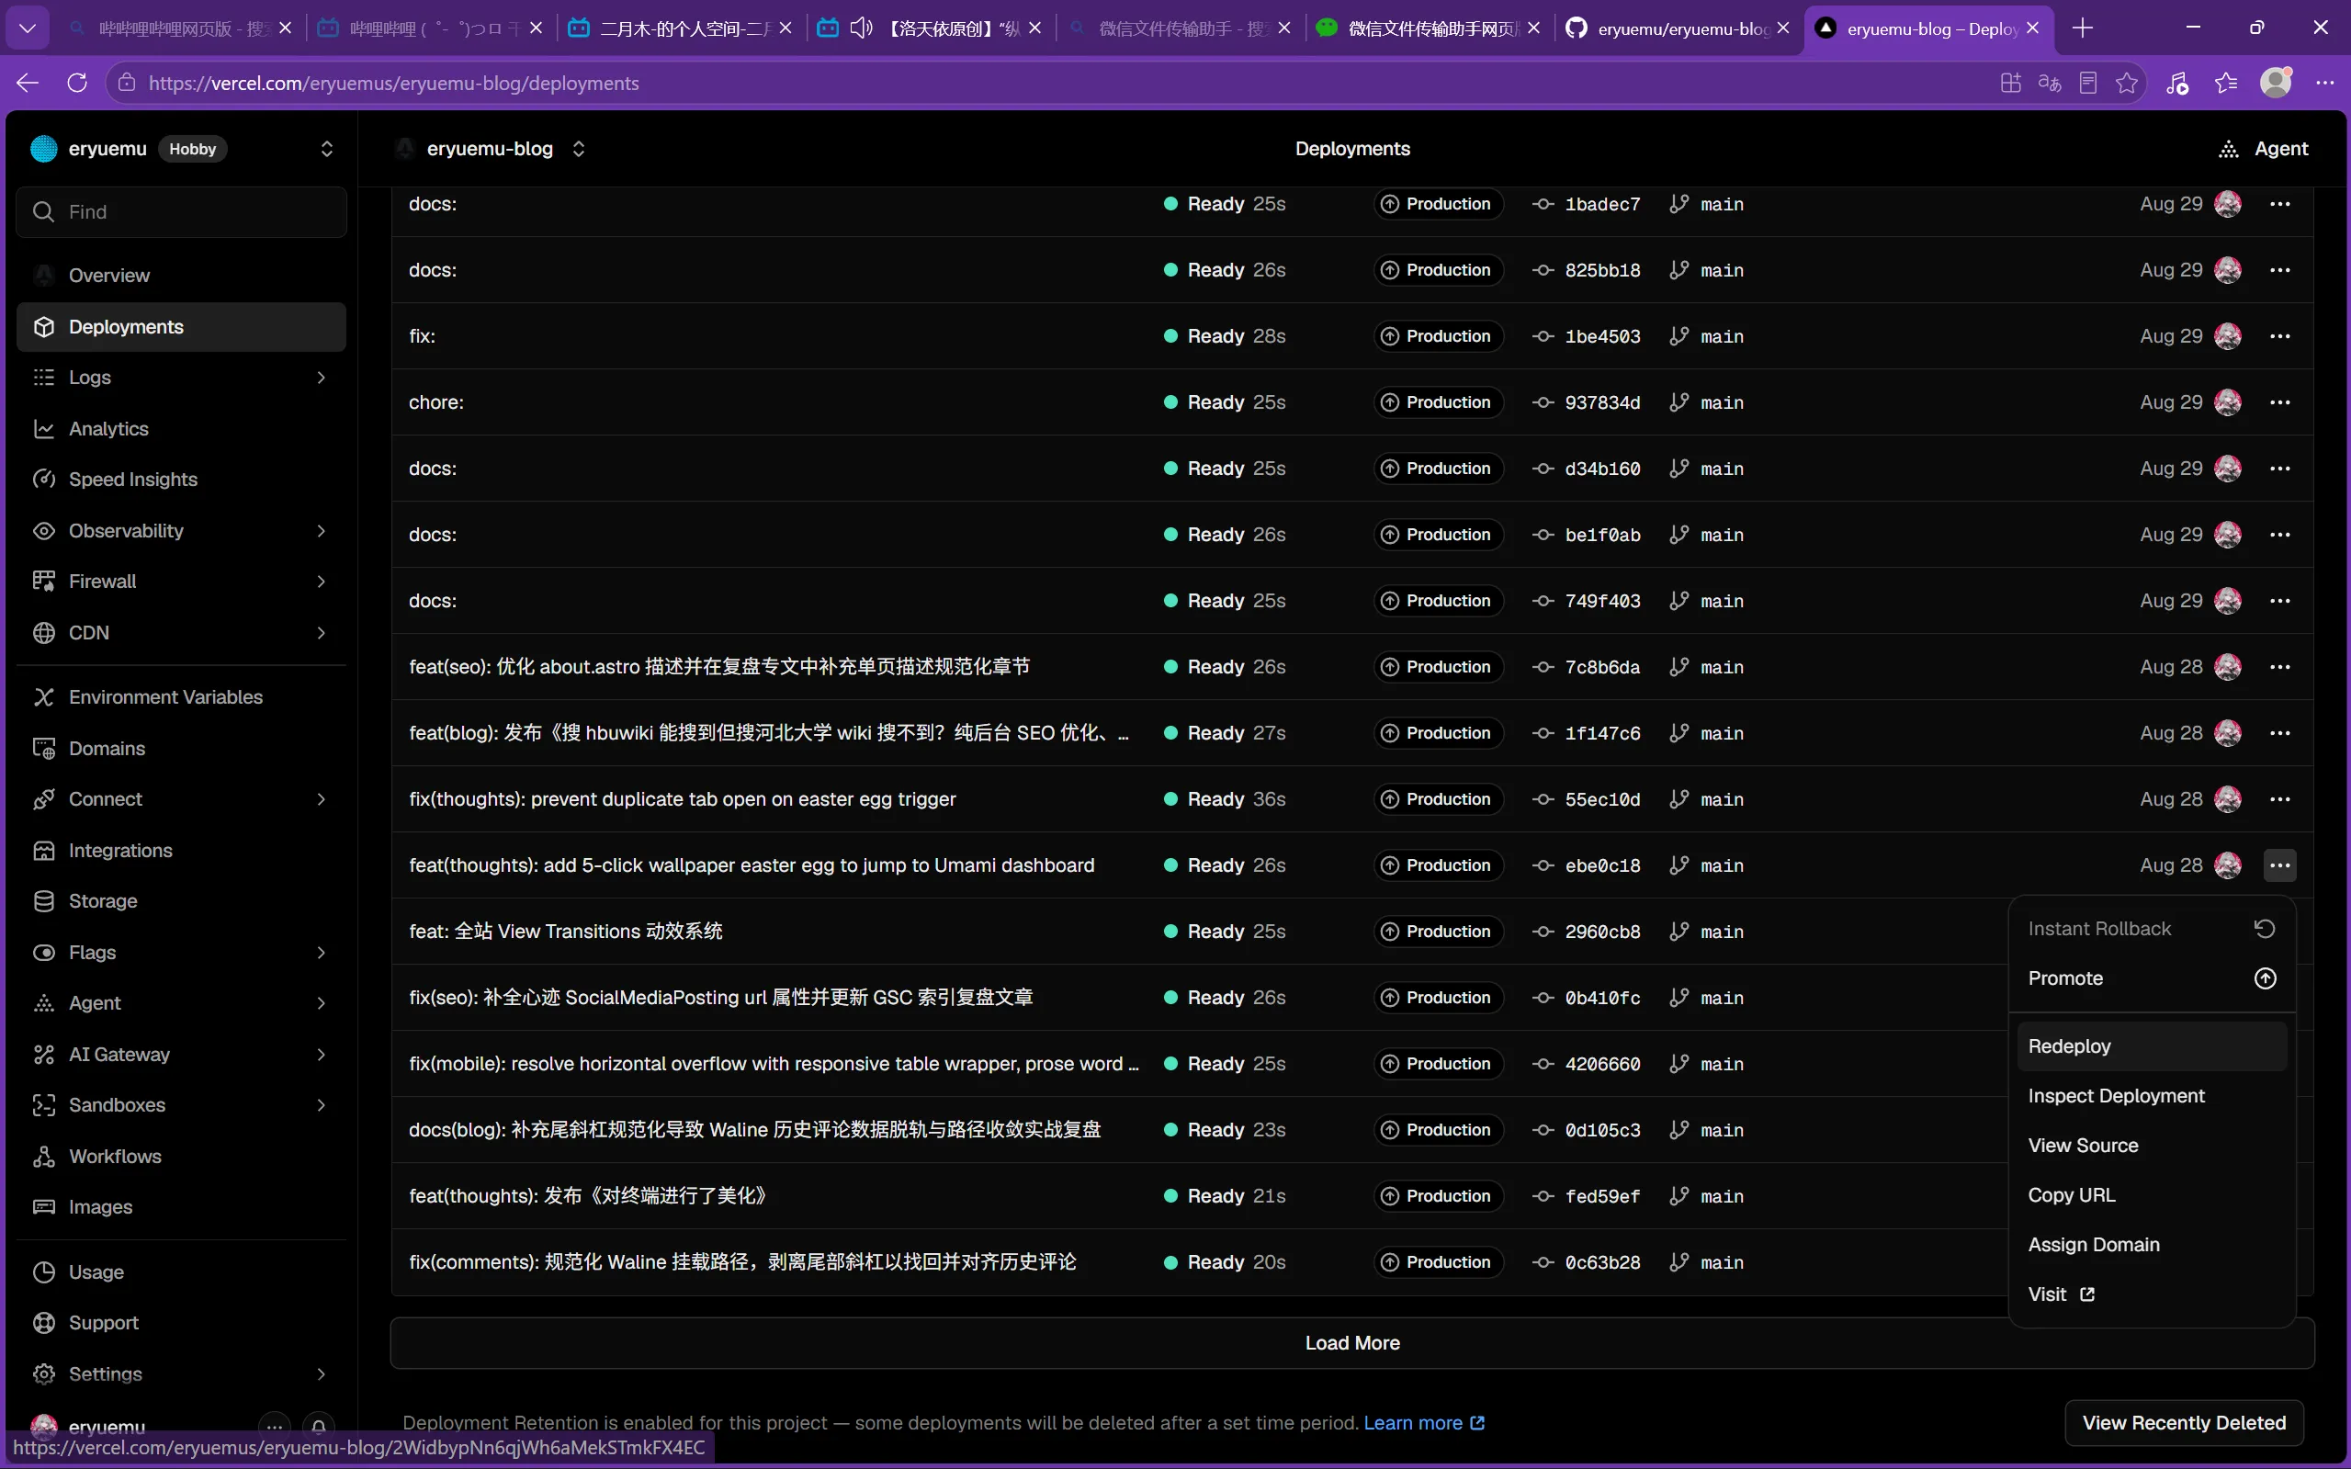
Task: Choose Promote from the context menu
Action: (2151, 978)
